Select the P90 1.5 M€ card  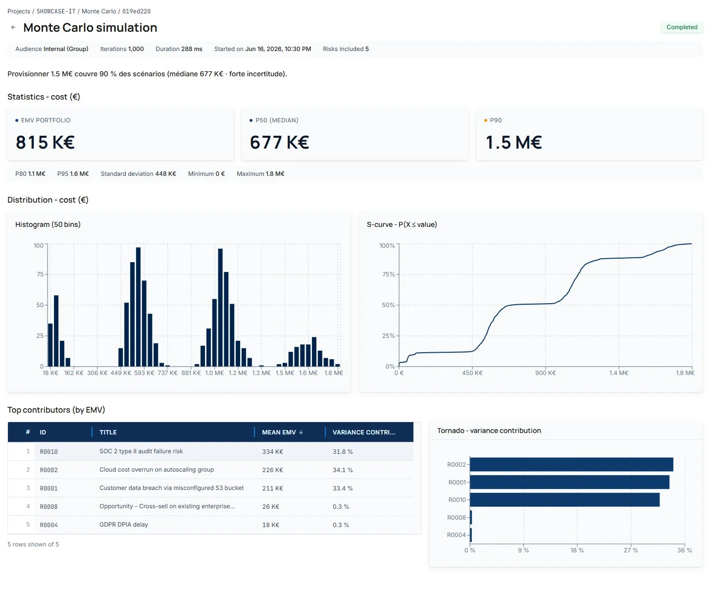click(589, 134)
